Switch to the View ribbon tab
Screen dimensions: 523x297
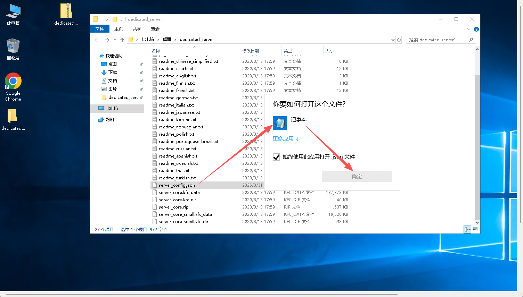pos(155,29)
